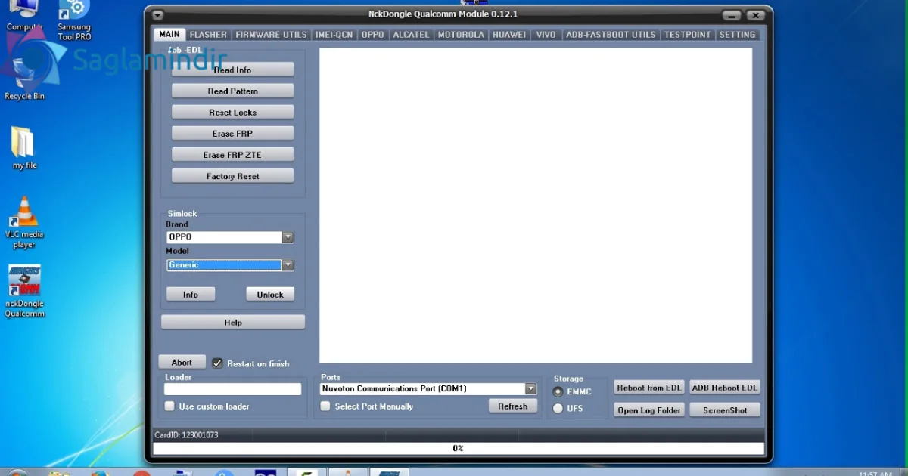Enable Select Port Manually checkbox

pos(325,406)
